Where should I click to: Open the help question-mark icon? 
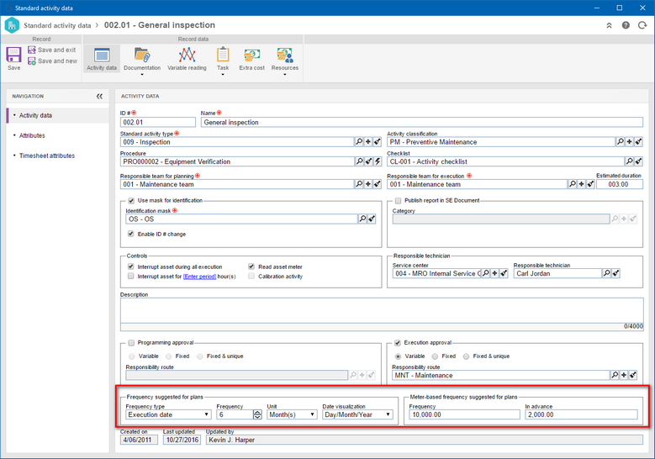626,25
